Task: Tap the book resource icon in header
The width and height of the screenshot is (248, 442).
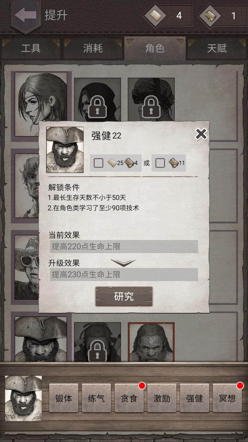Action: (x=209, y=16)
